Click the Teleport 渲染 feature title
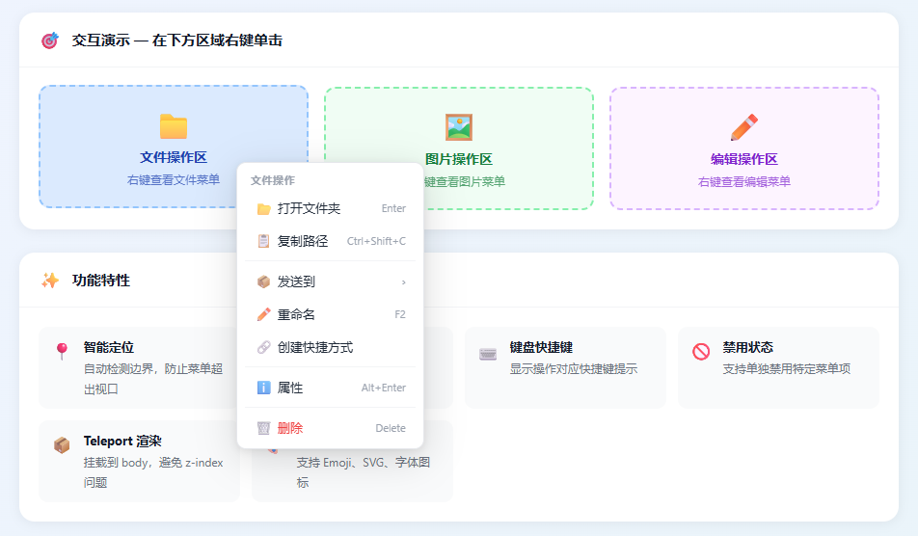This screenshot has width=918, height=536. tap(122, 442)
